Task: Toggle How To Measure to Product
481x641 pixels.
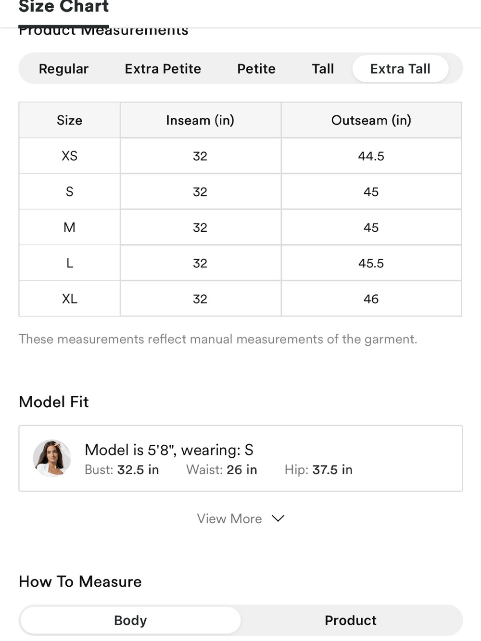Action: tap(351, 620)
